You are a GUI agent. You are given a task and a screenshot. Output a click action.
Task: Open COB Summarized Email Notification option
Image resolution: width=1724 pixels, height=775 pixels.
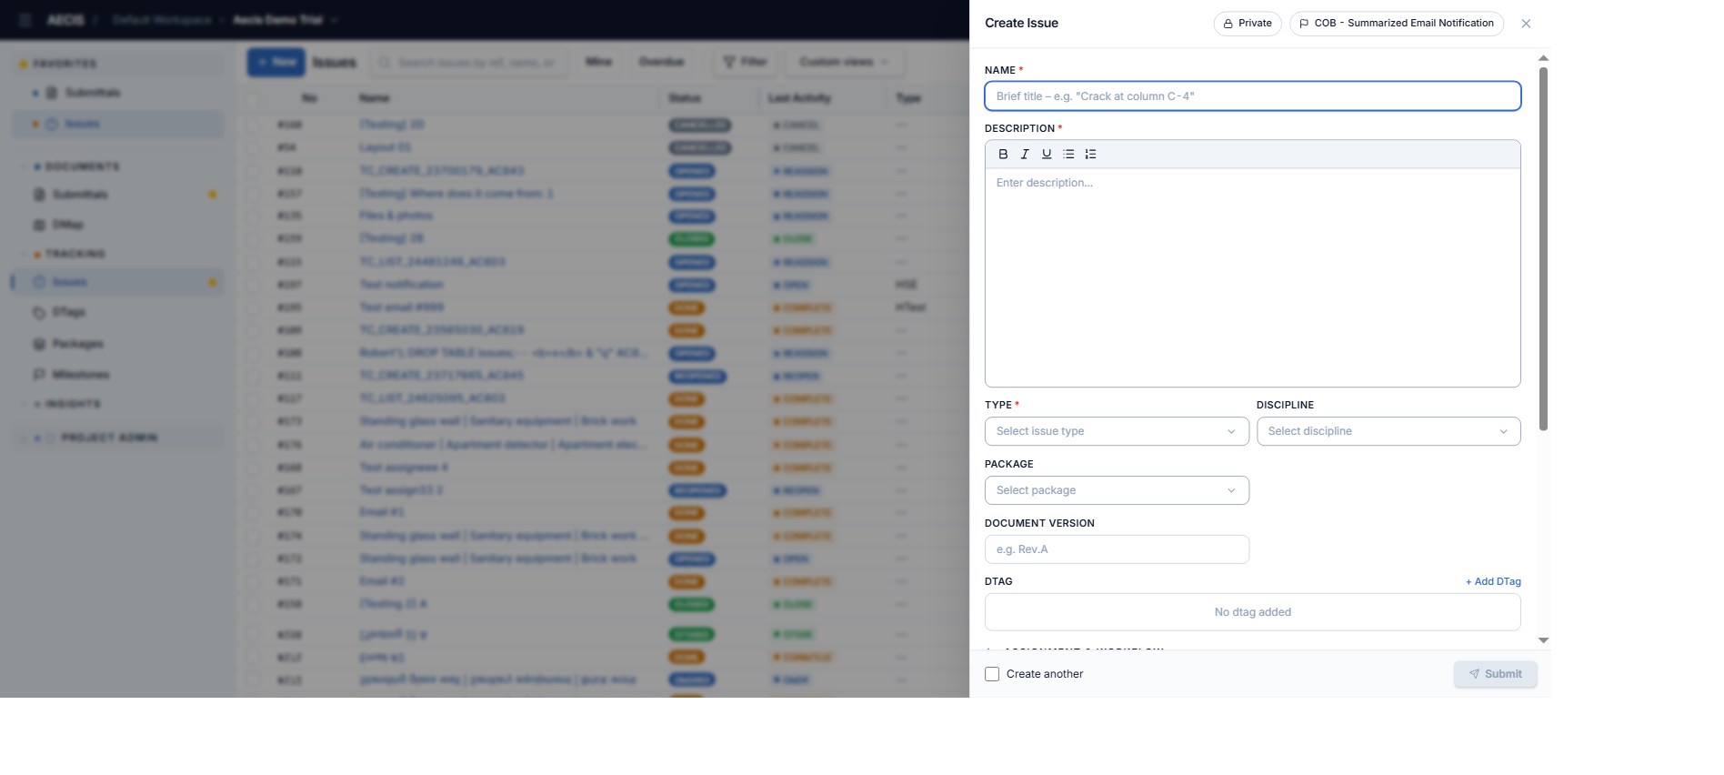tap(1396, 24)
